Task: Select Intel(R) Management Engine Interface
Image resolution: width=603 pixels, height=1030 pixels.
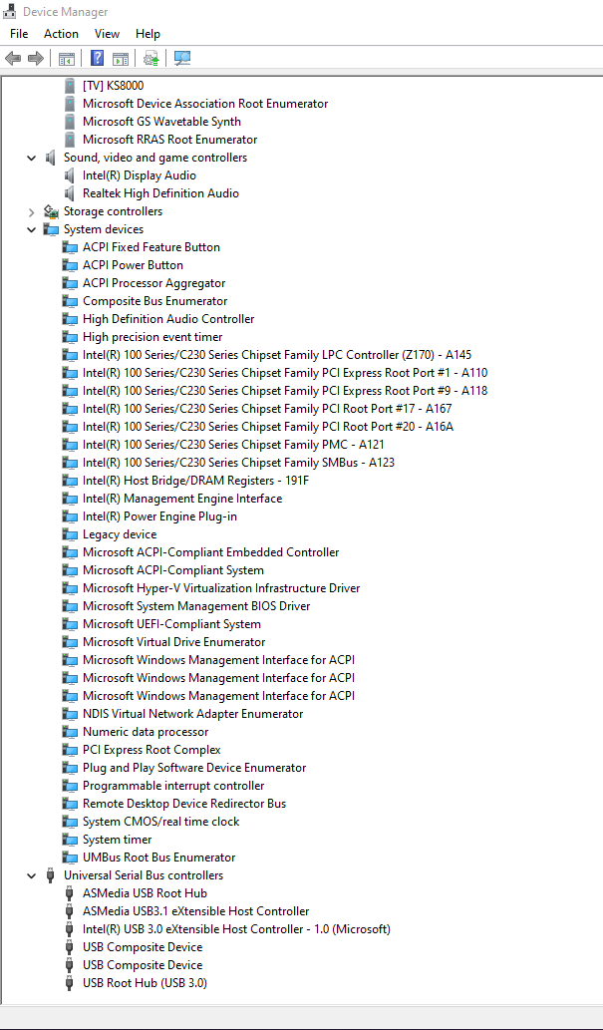Action: (182, 499)
